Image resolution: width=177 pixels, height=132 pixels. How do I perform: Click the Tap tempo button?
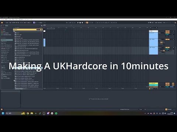(x=10, y=23)
